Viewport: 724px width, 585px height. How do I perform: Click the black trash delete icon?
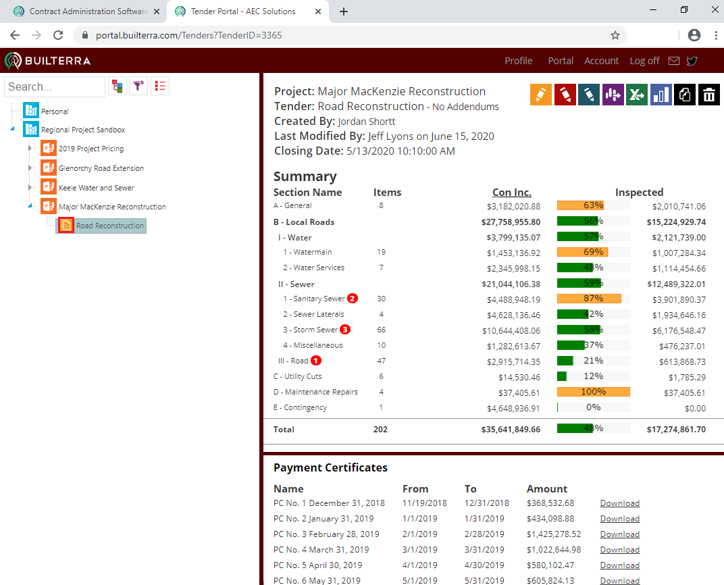click(x=708, y=95)
